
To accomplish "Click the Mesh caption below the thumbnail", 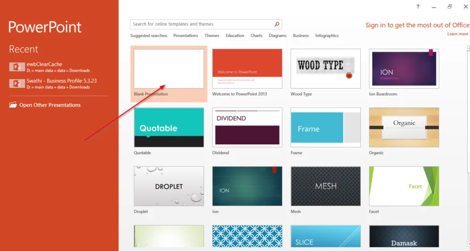I will click(x=296, y=212).
